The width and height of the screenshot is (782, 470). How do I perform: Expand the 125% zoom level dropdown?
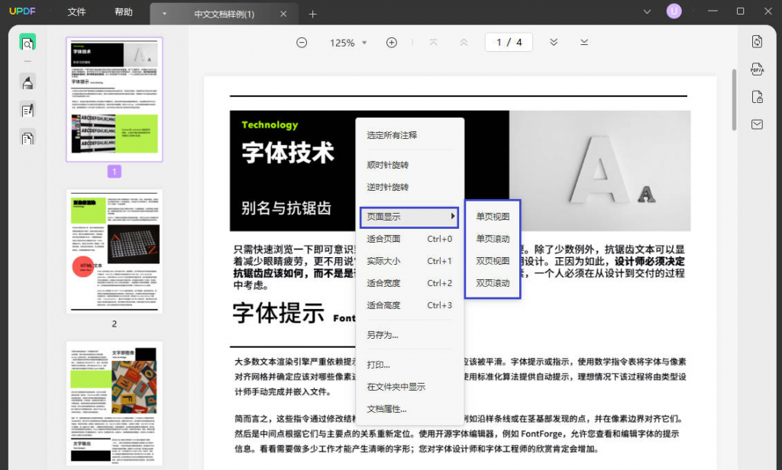click(364, 43)
